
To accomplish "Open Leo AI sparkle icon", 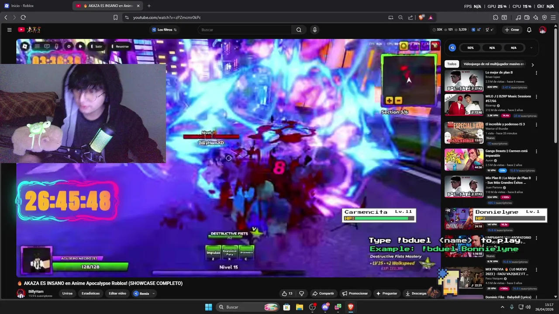I will pos(536,17).
